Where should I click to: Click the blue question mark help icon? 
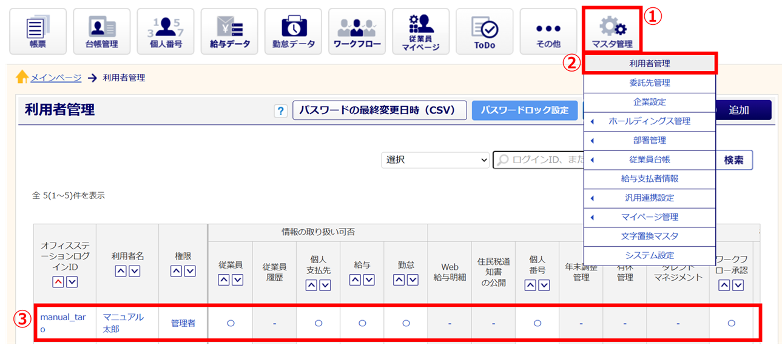point(280,111)
